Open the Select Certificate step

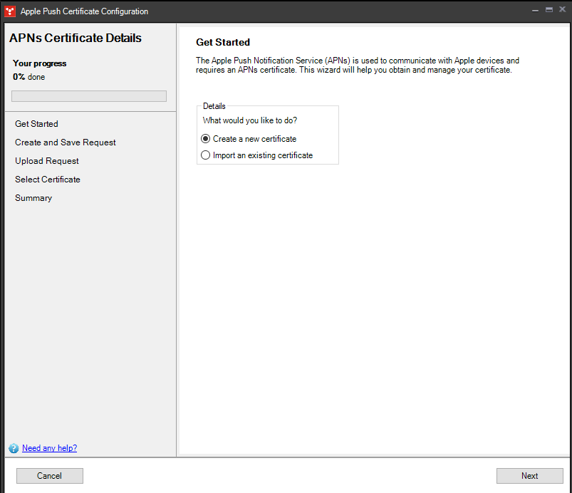coord(48,179)
